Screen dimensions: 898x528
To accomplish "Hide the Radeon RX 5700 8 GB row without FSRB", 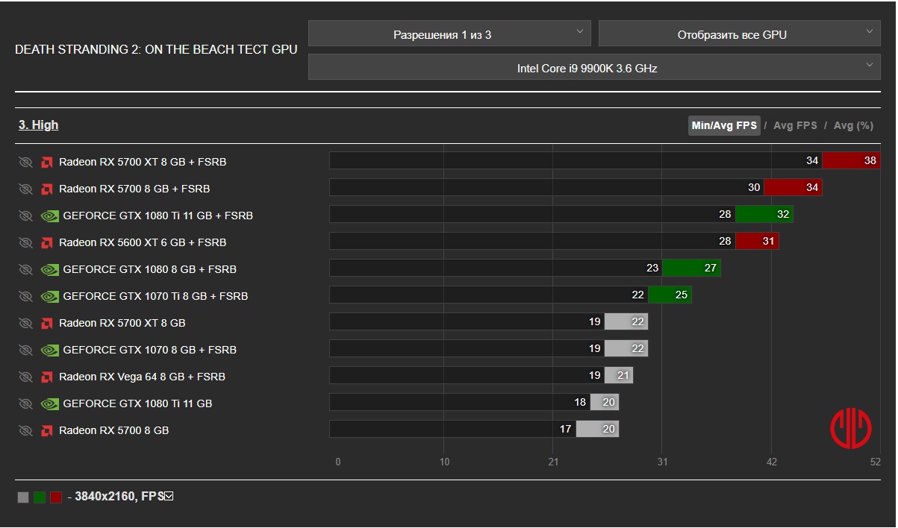I will pos(26,430).
